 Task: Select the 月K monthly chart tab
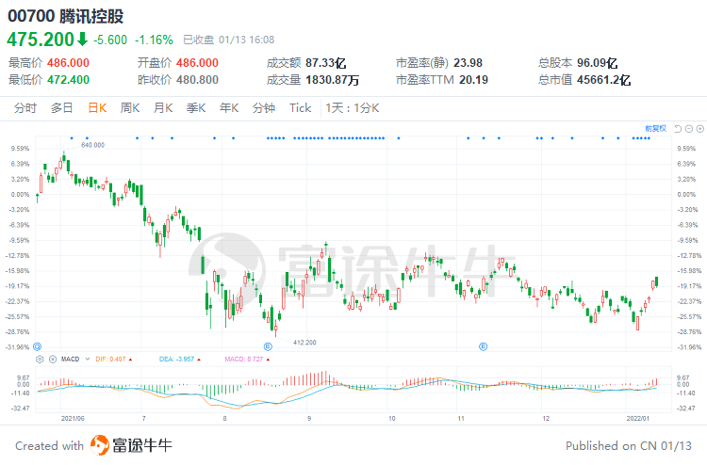[162, 108]
